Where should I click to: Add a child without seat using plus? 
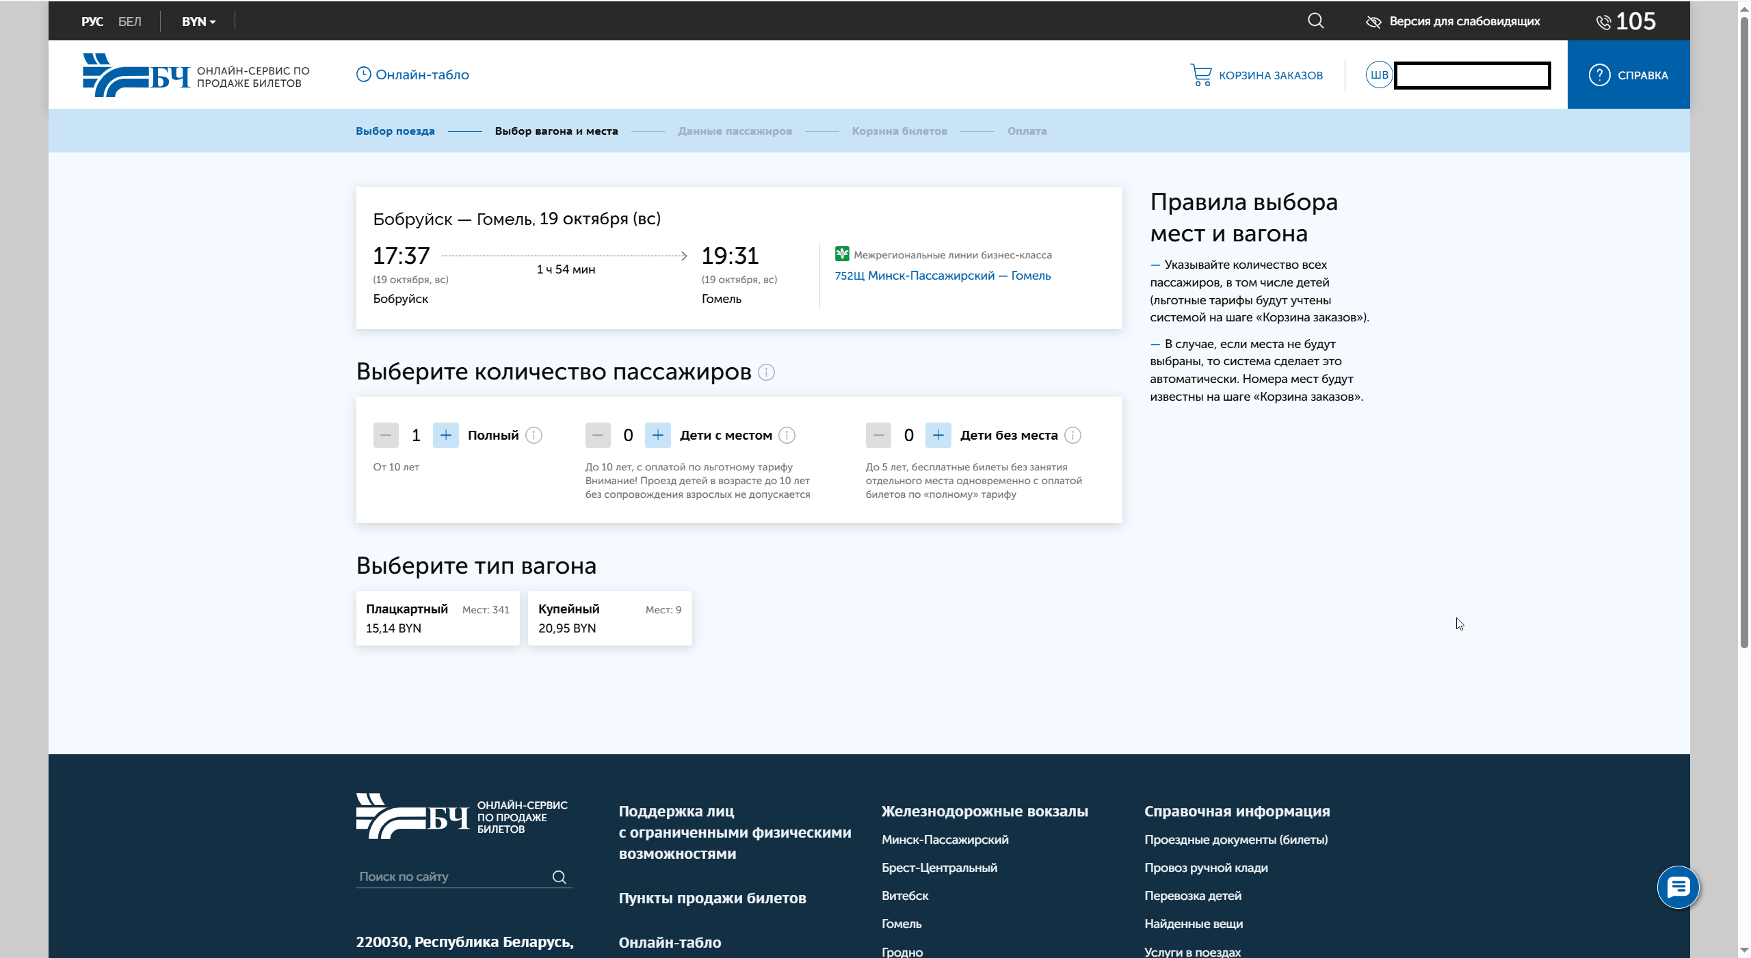[x=938, y=435]
